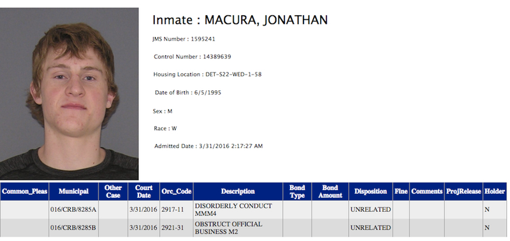Image resolution: width=510 pixels, height=241 pixels.
Task: Click the Common_Pleas column header
Action: (x=25, y=191)
